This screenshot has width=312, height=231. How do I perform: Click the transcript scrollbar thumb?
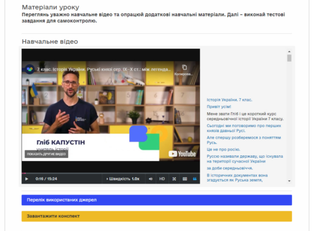[x=289, y=58]
